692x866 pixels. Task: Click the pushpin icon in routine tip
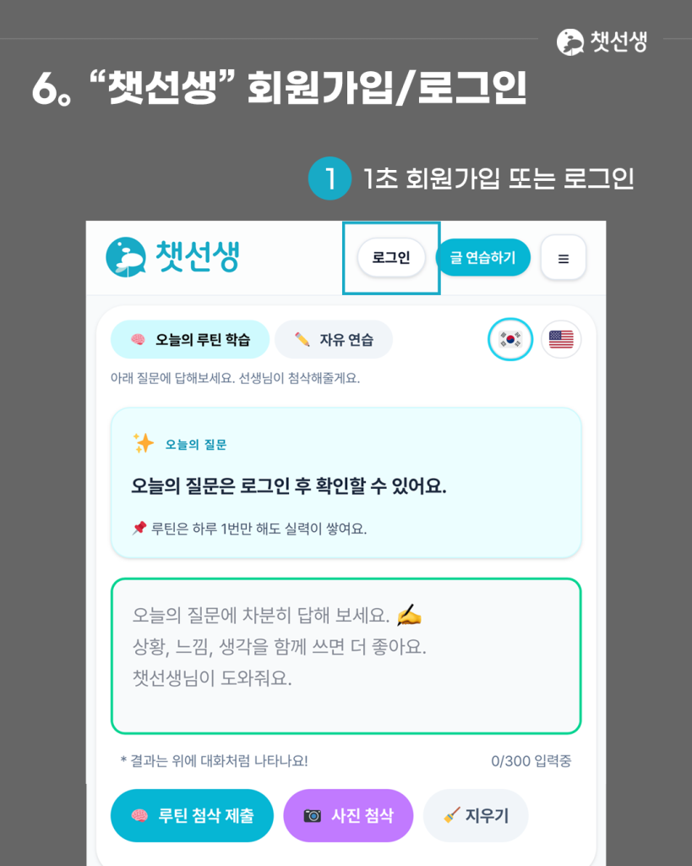139,528
